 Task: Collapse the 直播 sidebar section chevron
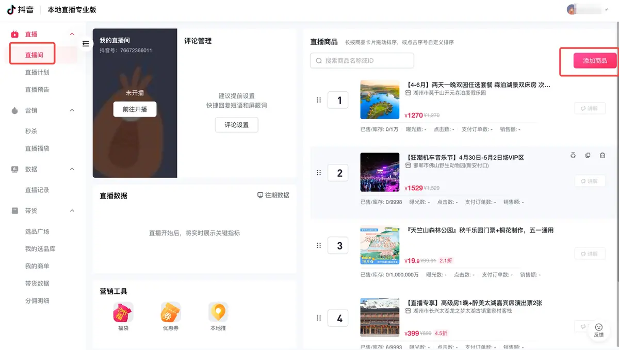[72, 34]
